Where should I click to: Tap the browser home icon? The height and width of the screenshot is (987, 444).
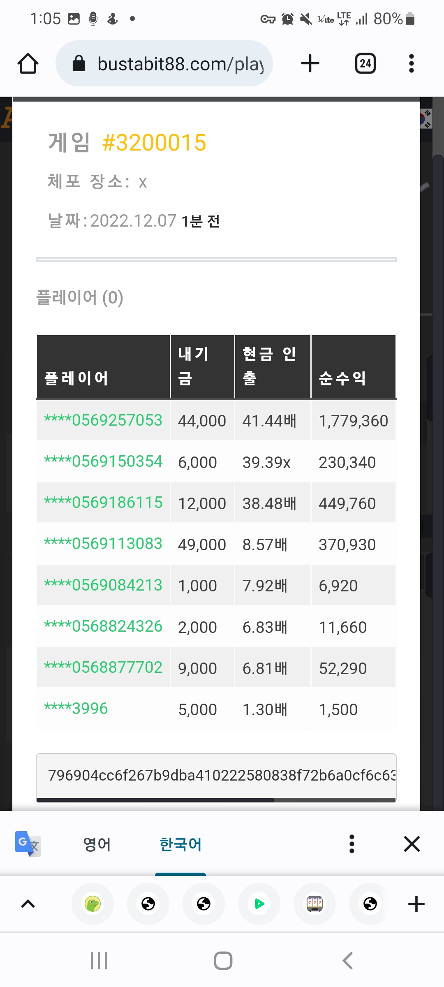[28, 63]
